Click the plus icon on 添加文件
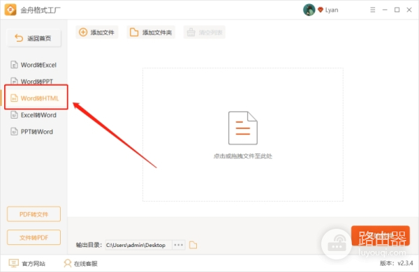The image size is (419, 272). (83, 32)
